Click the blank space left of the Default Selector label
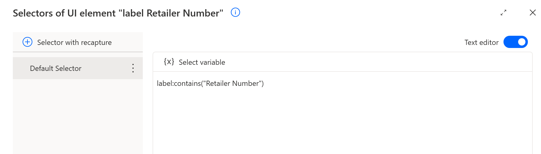 tap(21, 68)
